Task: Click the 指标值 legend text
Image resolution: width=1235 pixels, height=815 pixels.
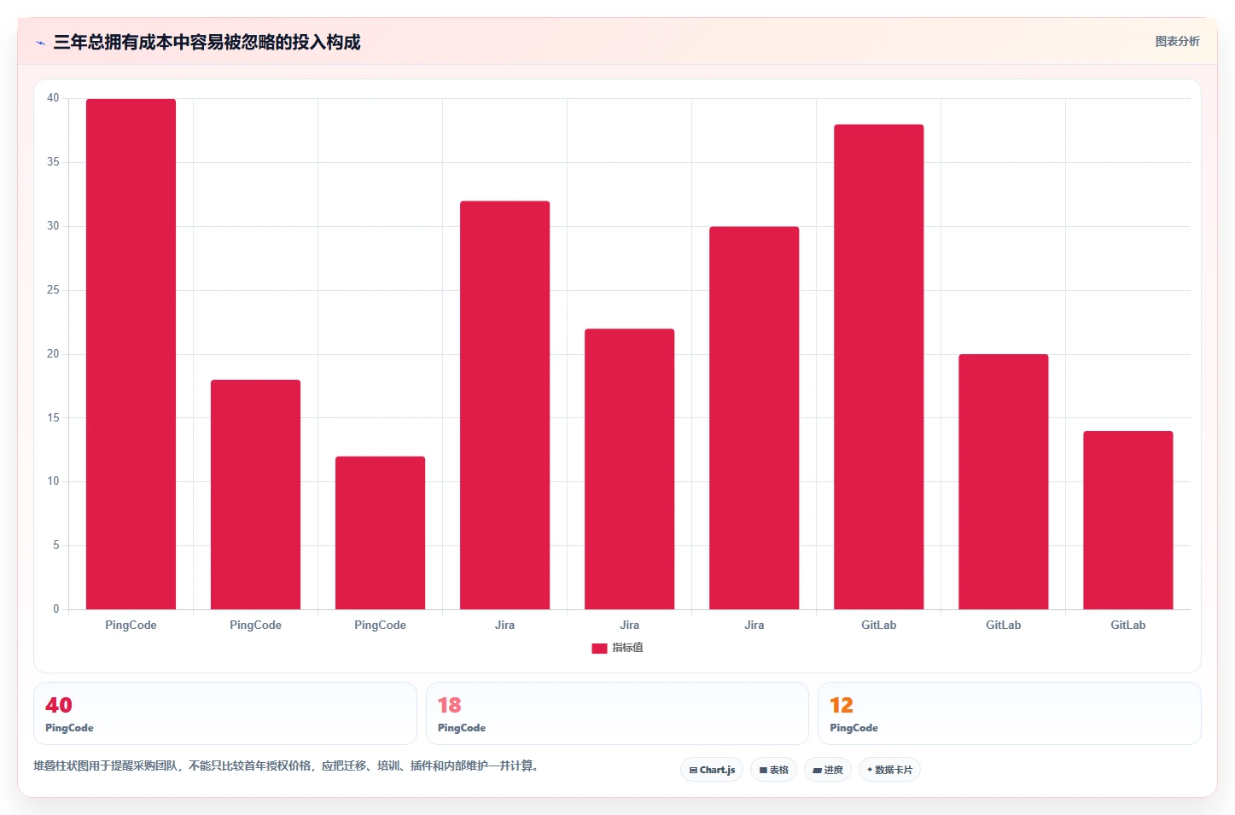Action: tap(627, 648)
